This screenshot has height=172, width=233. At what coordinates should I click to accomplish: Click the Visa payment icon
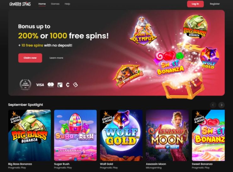tap(40, 85)
